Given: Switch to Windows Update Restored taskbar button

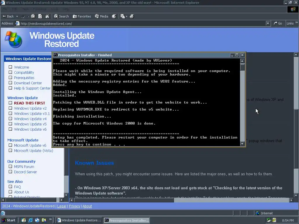Looking at the screenshot, I should pos(79,220).
